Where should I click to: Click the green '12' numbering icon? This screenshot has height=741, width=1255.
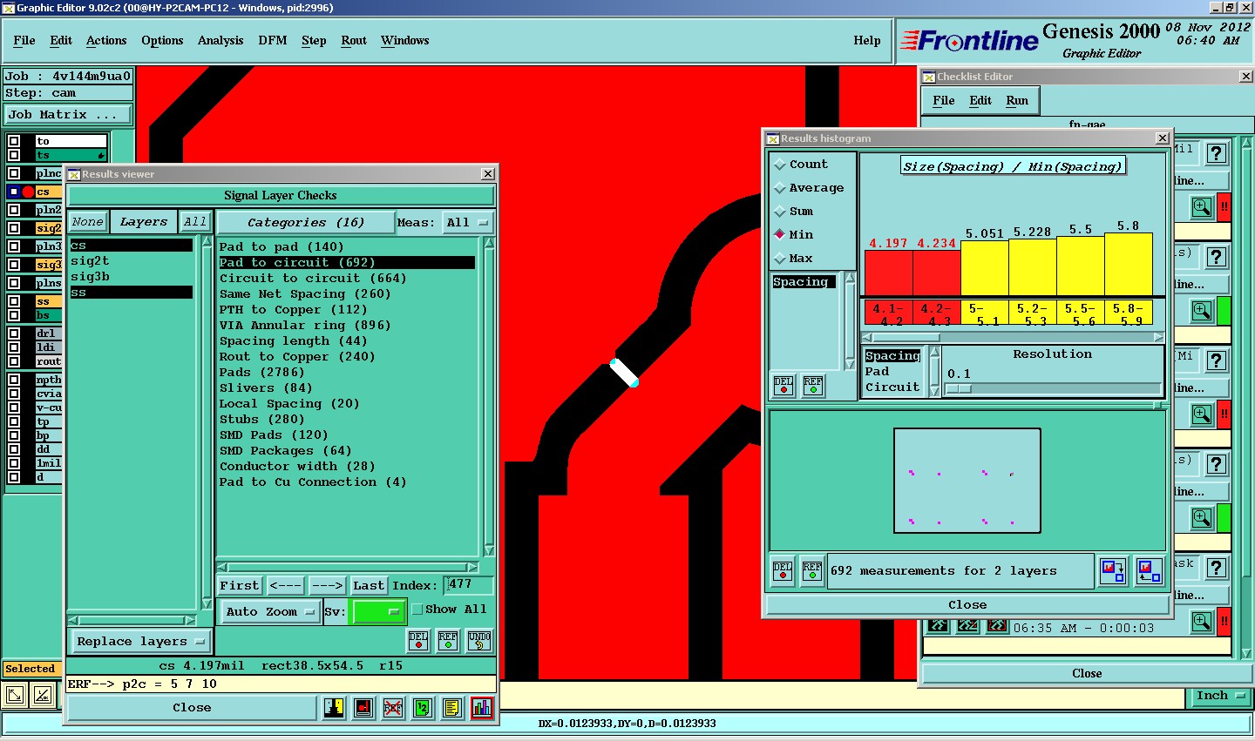(422, 708)
